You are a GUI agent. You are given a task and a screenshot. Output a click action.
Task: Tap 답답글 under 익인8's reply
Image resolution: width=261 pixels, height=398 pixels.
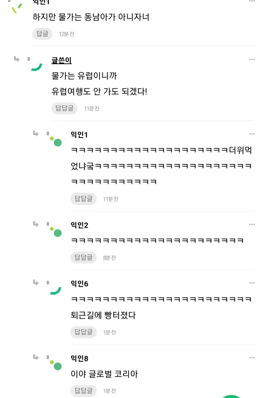click(83, 391)
